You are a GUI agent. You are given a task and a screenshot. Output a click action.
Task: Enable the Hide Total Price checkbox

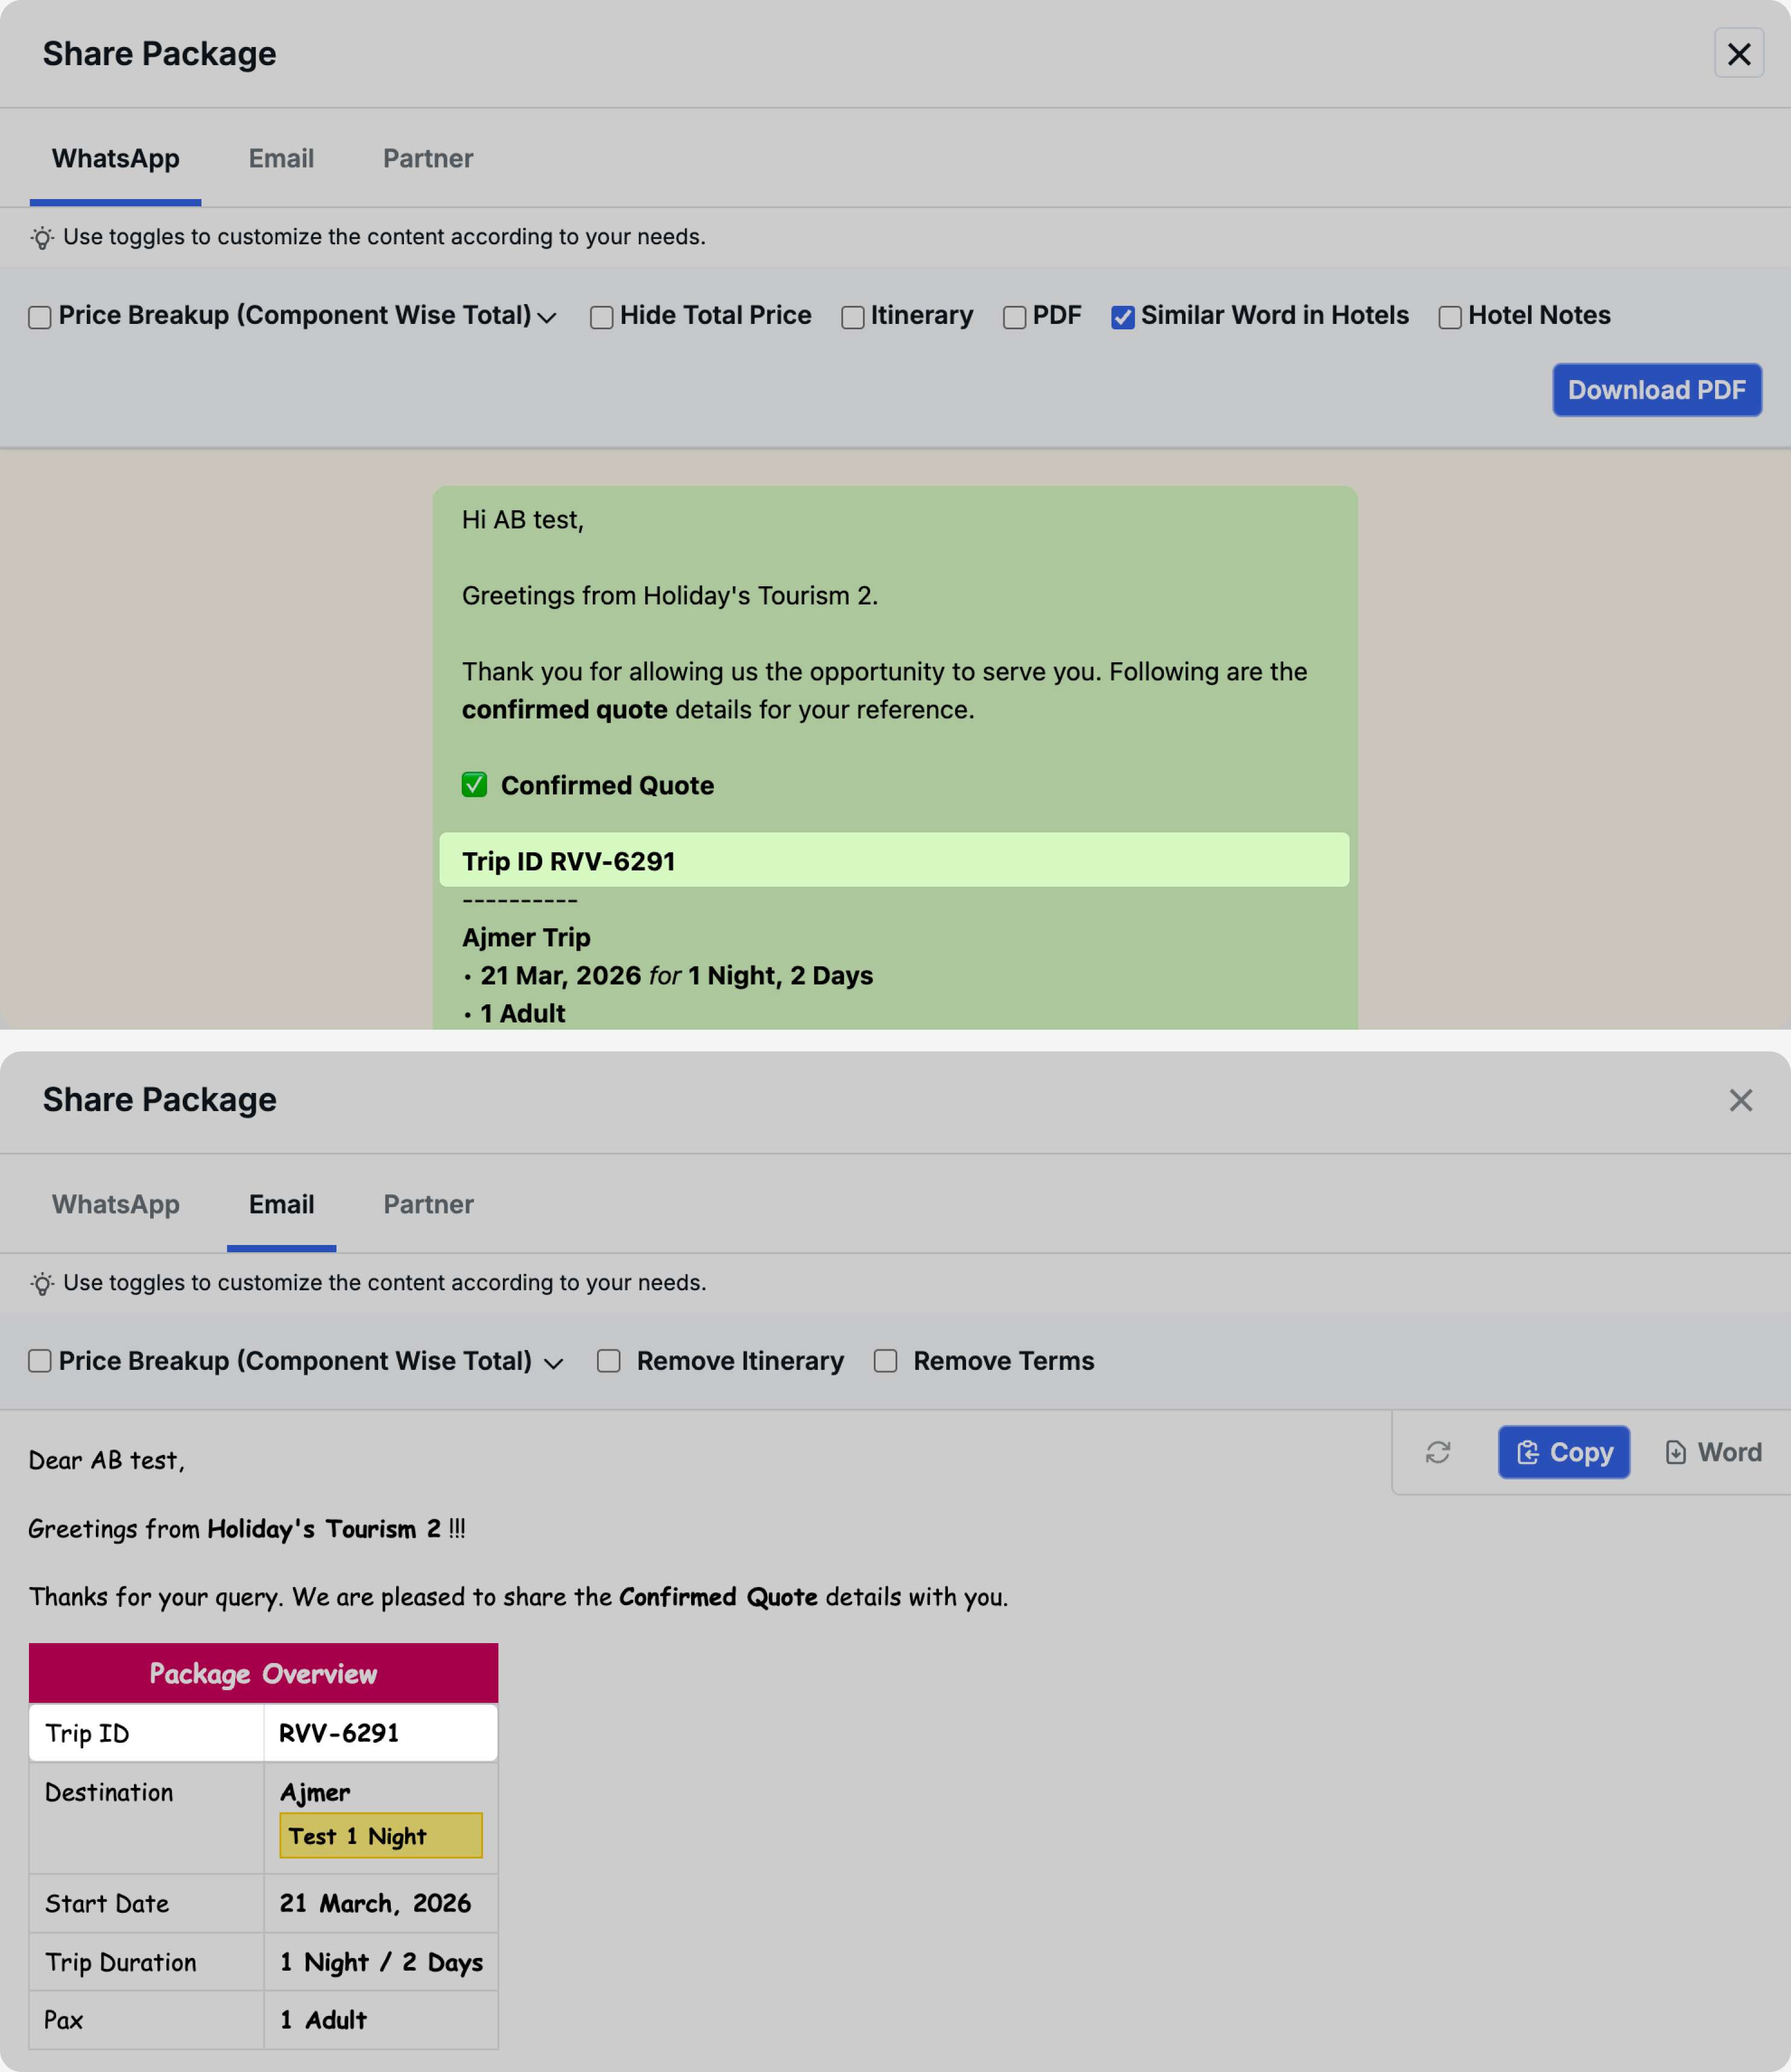click(602, 318)
